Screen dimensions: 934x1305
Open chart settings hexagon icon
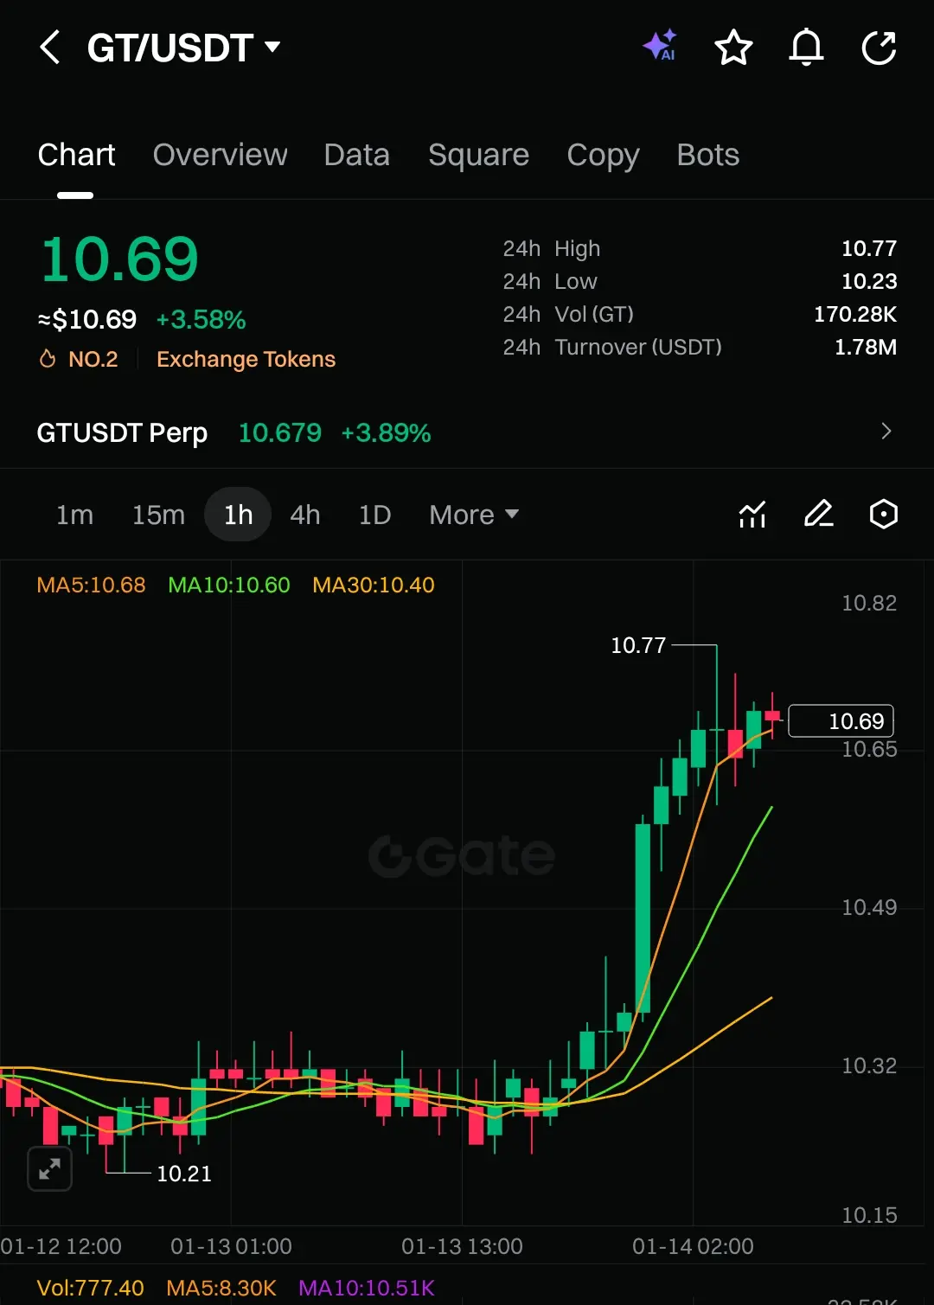[883, 515]
